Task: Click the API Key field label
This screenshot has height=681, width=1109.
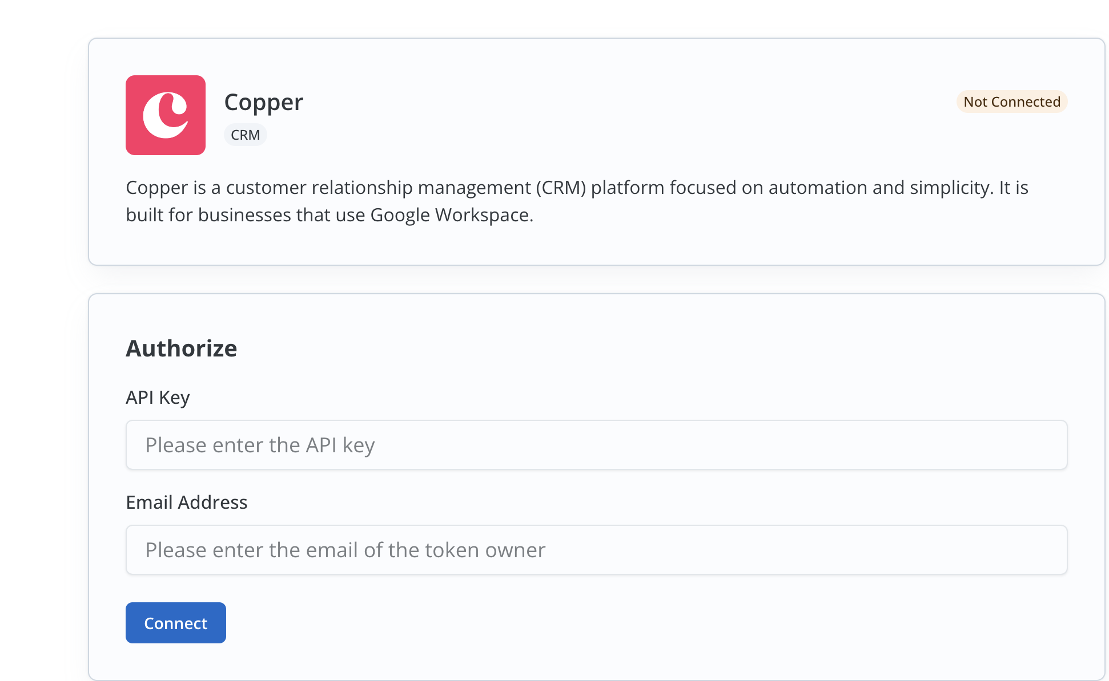Action: pos(158,397)
